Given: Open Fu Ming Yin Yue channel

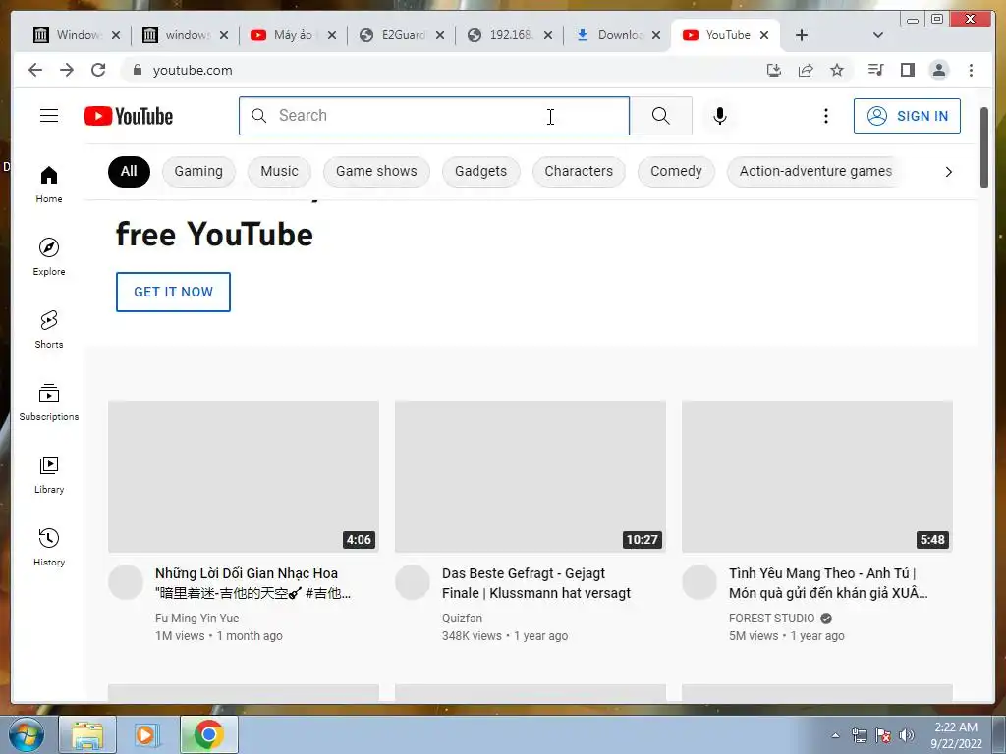Looking at the screenshot, I should (x=196, y=619).
